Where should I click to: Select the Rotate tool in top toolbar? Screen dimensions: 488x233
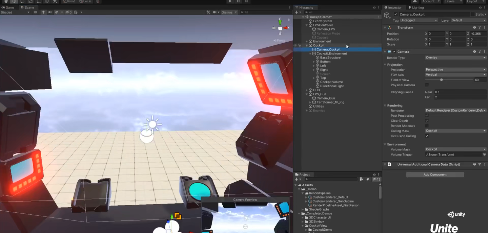(22, 1)
